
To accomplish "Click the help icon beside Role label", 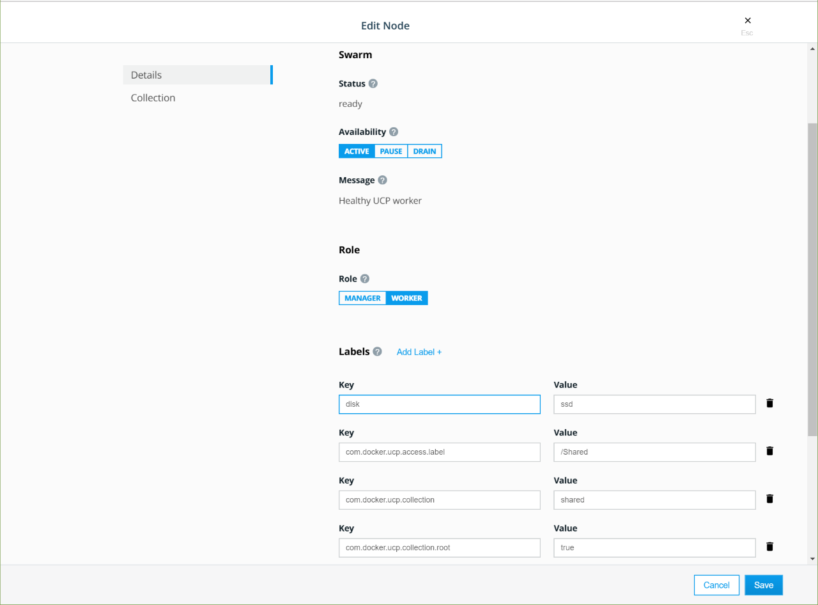I will coord(365,279).
